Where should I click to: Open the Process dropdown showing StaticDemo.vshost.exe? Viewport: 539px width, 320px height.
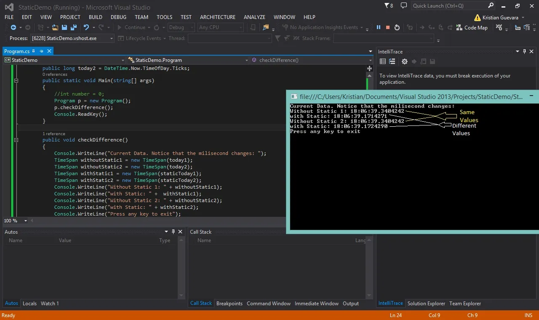click(72, 38)
